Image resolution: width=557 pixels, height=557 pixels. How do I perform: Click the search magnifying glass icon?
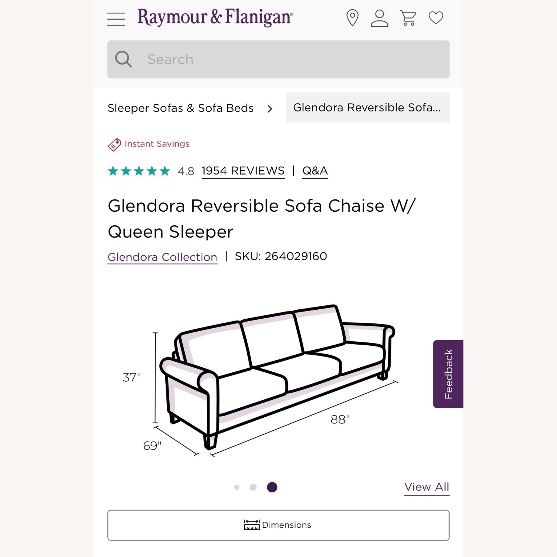(x=123, y=59)
